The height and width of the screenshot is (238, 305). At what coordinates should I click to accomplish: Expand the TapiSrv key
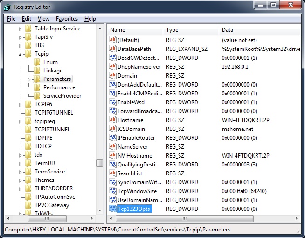[20, 37]
